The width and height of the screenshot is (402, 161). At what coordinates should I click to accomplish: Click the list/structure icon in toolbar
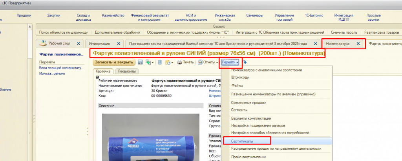[160, 62]
